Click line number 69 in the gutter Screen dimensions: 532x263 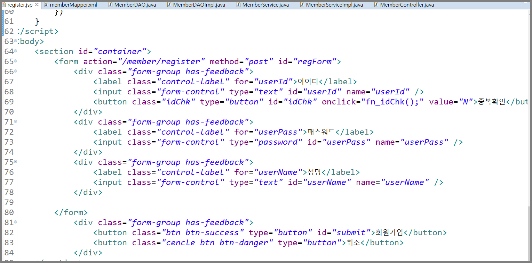point(9,102)
